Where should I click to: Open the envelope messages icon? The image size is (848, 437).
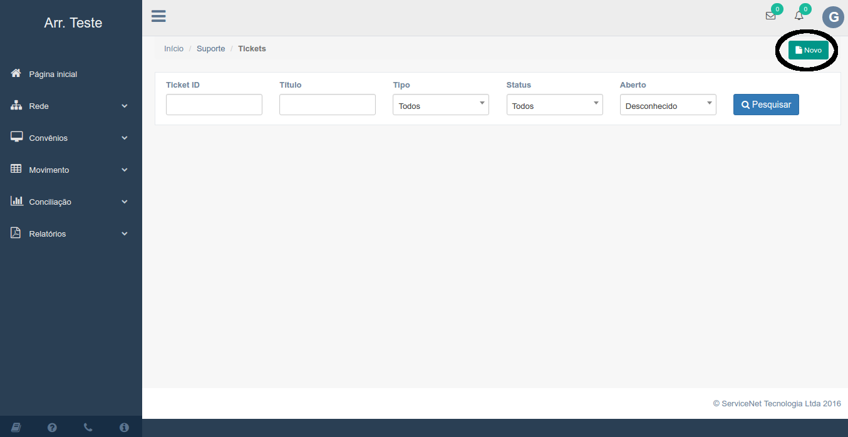pos(770,16)
